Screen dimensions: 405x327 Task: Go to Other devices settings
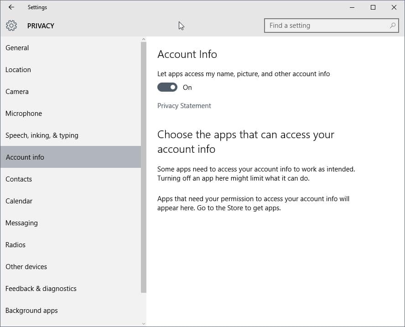coord(26,267)
